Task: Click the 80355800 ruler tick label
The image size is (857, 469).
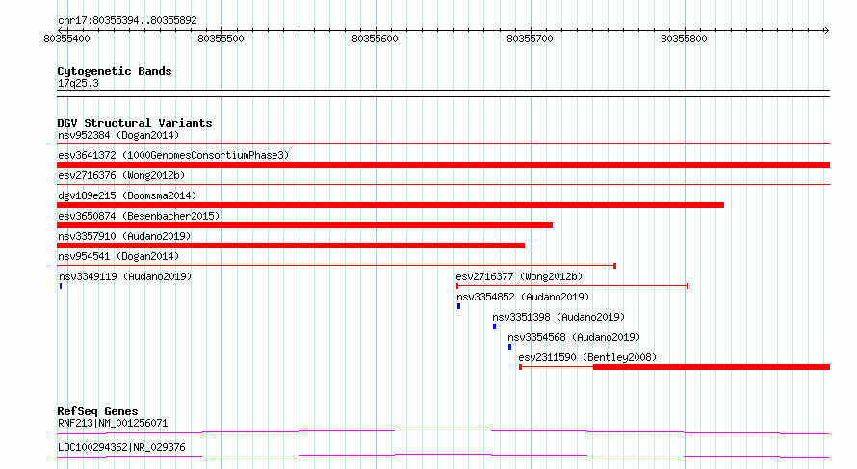Action: 684,39
